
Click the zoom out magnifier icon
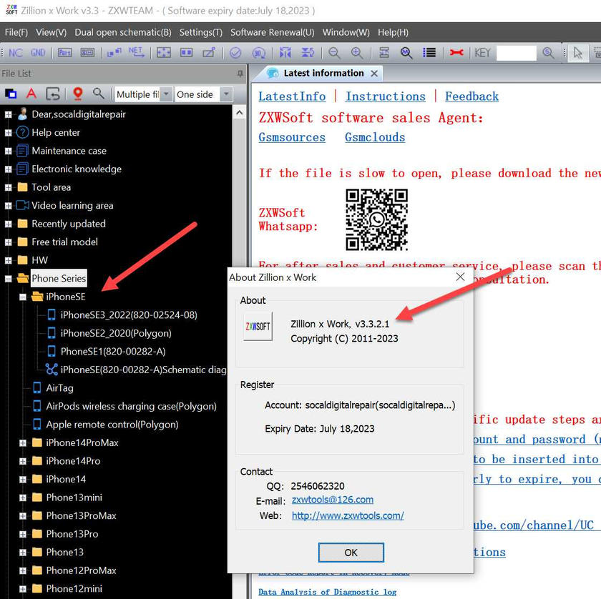tap(334, 53)
